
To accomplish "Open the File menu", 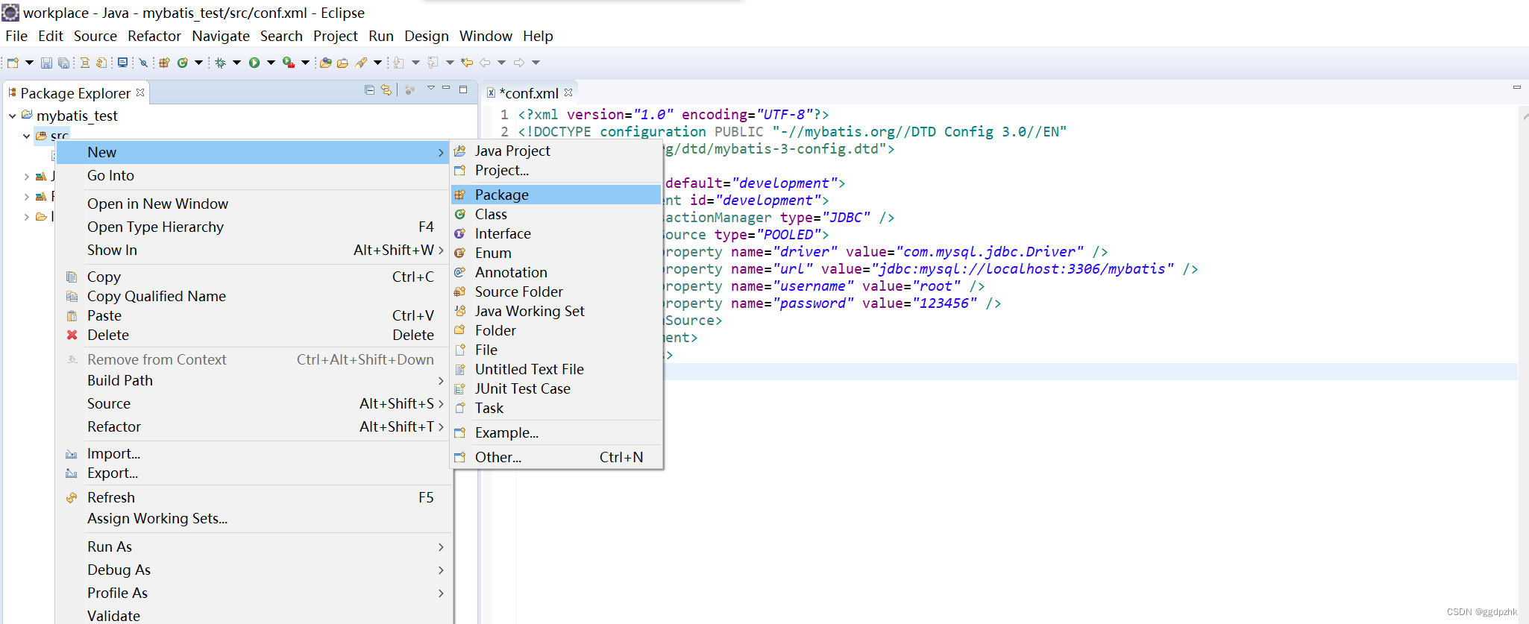I will [16, 36].
